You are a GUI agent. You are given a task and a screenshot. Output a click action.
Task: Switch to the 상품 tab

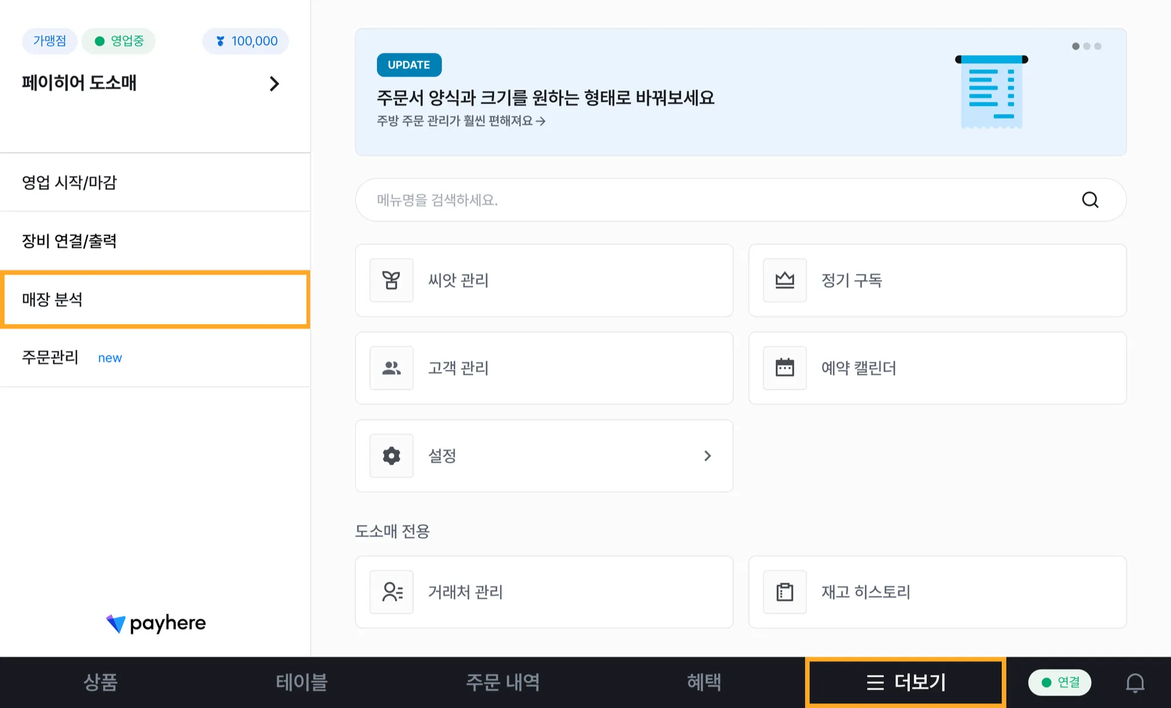coord(101,682)
